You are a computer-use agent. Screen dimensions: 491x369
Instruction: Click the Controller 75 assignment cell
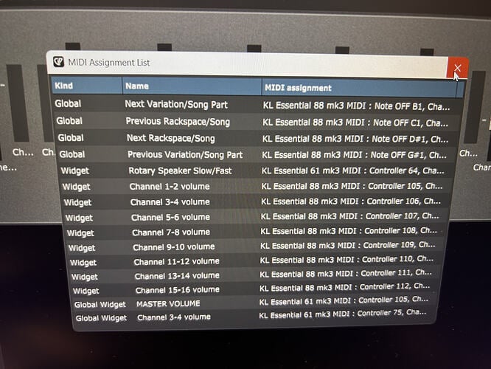pos(343,314)
